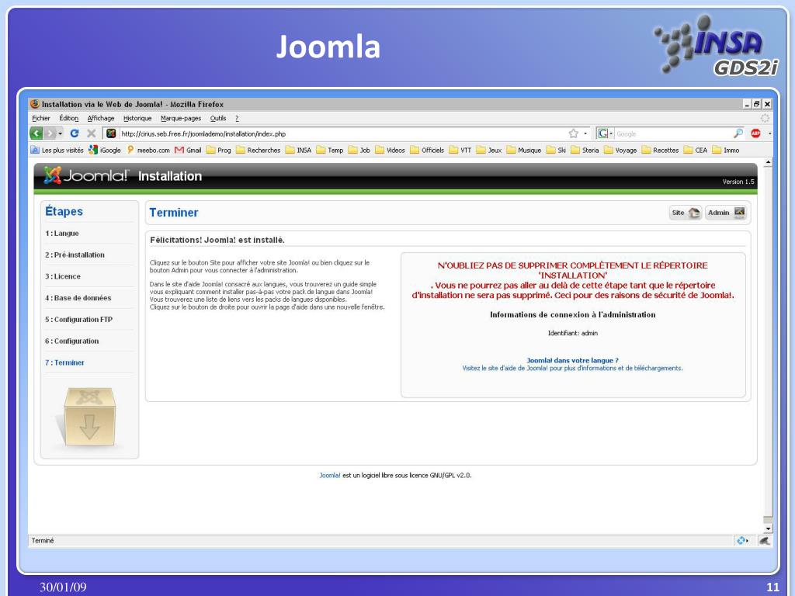
Task: Click the Terminé status bar text
Action: [x=43, y=541]
